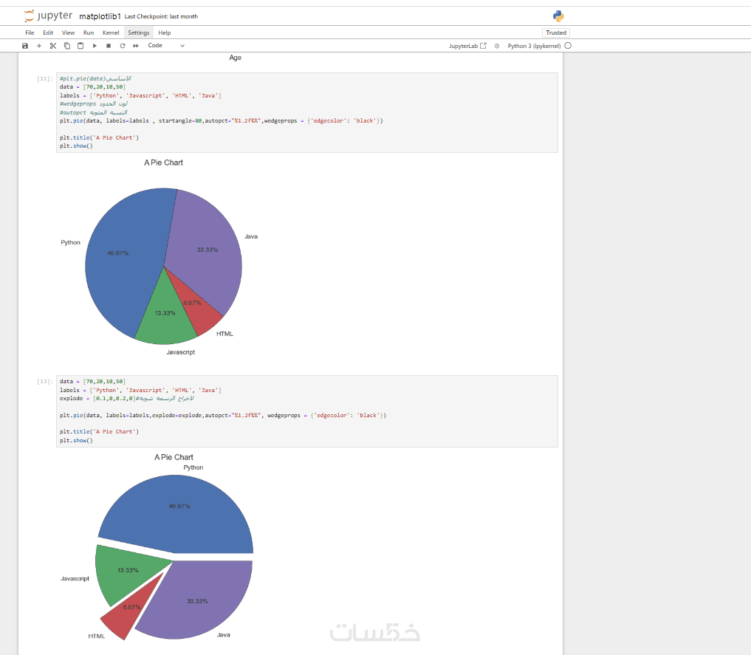Click the Last Checkpoint: last month text
Viewport: 751px width, 655px height.
pyautogui.click(x=161, y=16)
